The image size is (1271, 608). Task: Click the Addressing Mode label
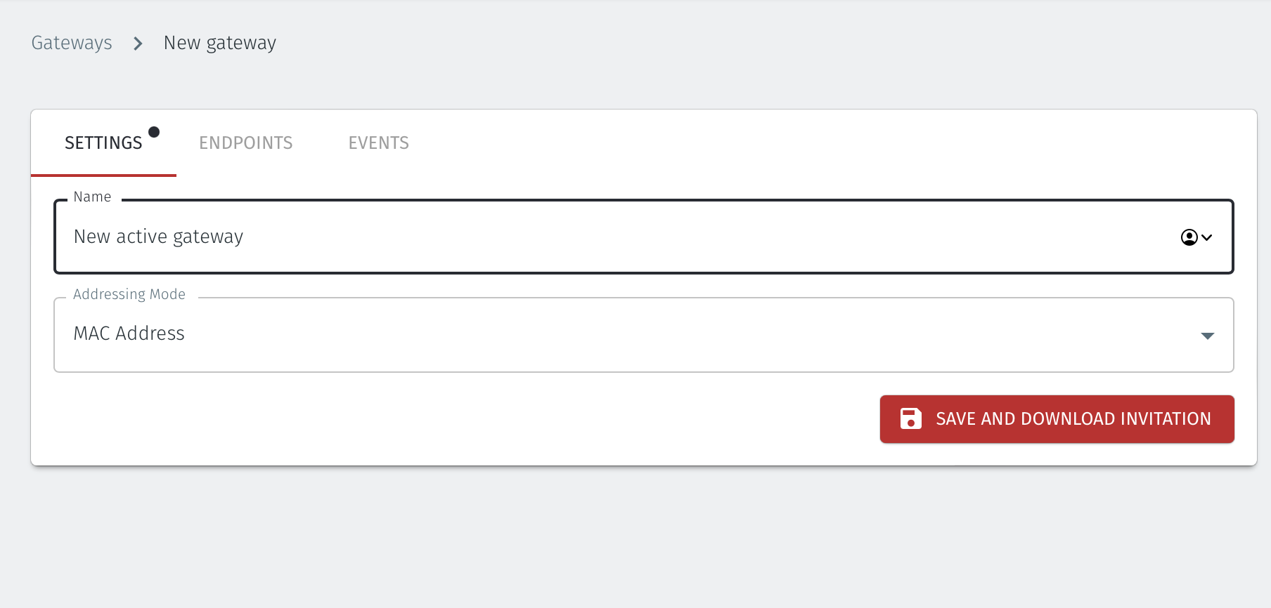[129, 294]
